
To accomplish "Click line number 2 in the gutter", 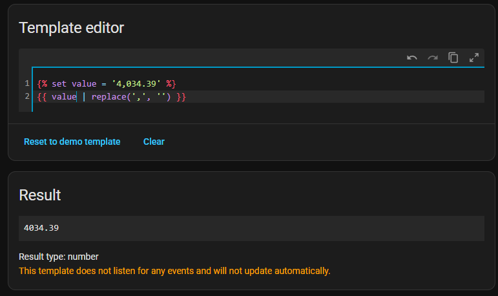I will [27, 96].
